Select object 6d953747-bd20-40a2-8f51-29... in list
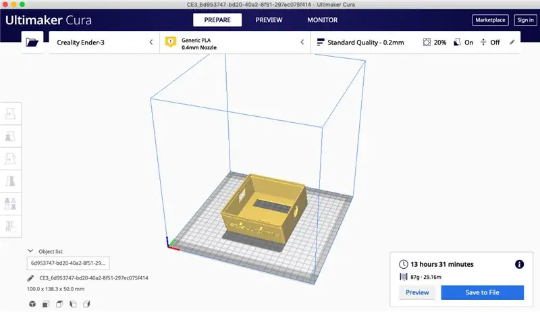The width and height of the screenshot is (540, 312). (68, 263)
